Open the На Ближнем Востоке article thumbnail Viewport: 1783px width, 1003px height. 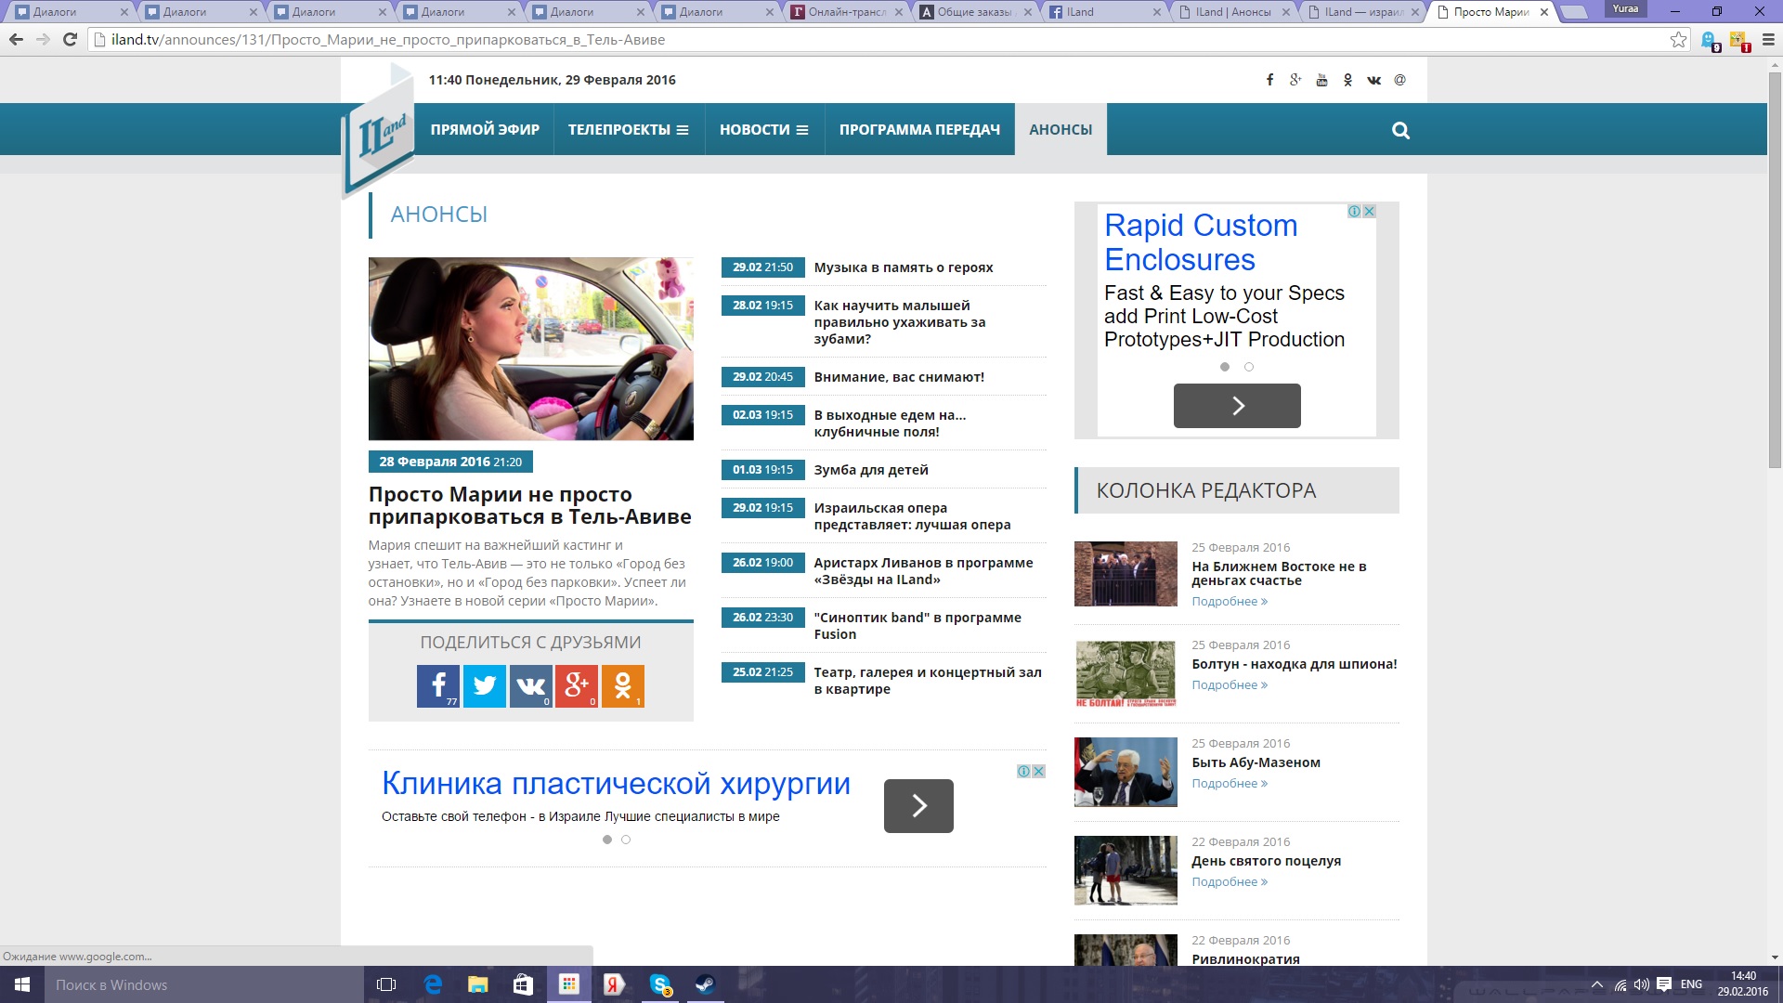click(1126, 574)
